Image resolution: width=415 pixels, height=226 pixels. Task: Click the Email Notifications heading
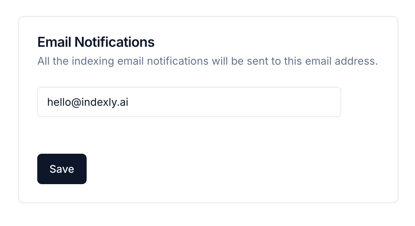coord(96,42)
